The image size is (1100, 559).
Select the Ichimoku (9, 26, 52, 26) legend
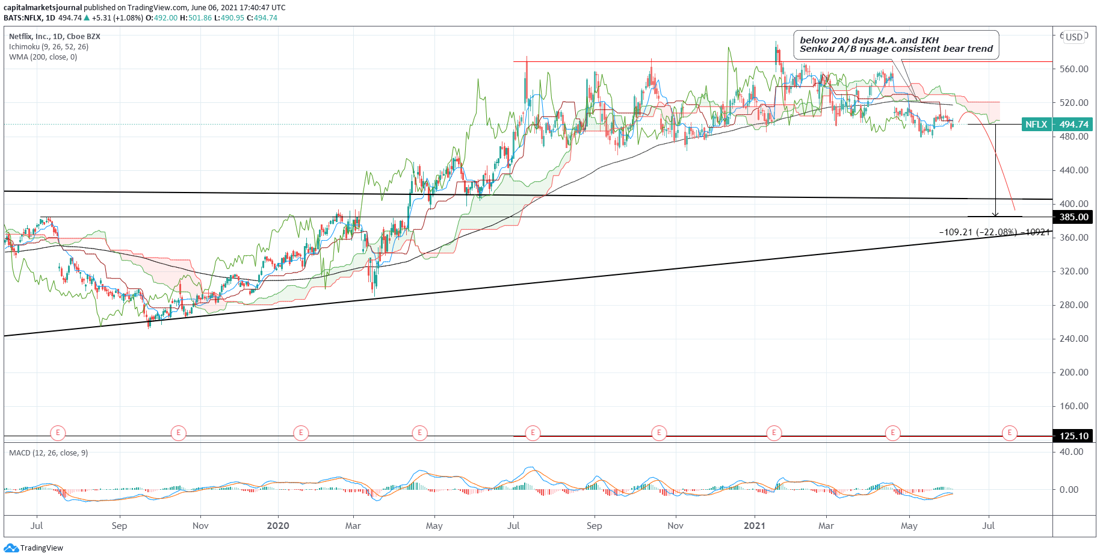[49, 47]
